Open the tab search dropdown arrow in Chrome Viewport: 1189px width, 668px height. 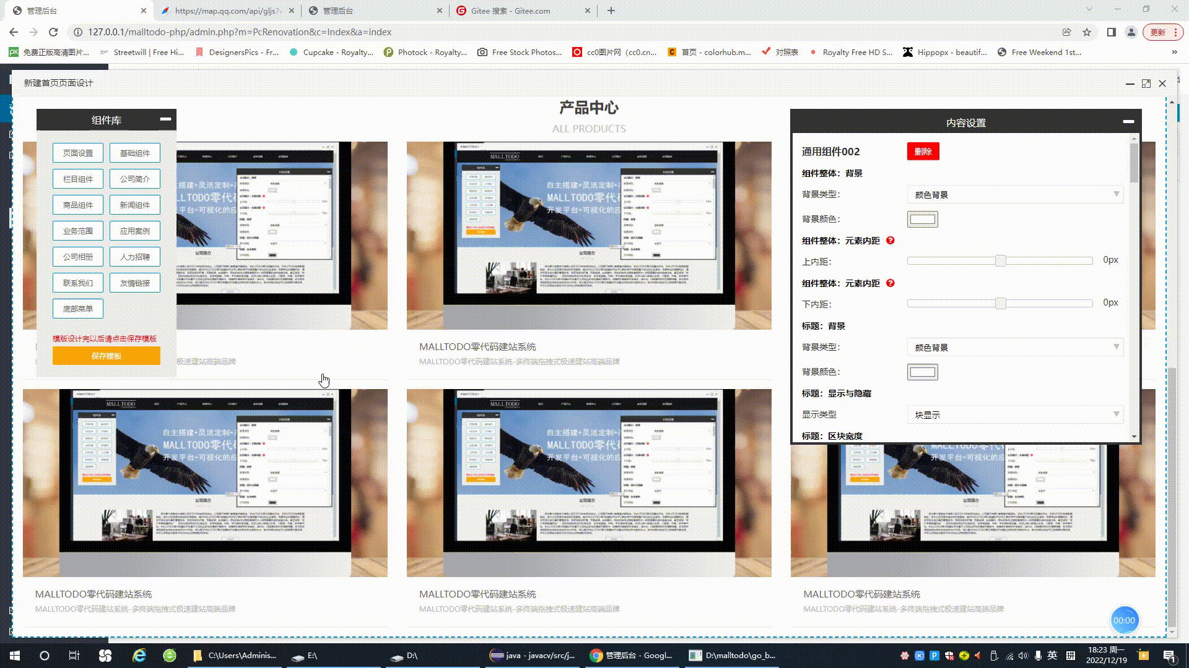coord(1089,9)
